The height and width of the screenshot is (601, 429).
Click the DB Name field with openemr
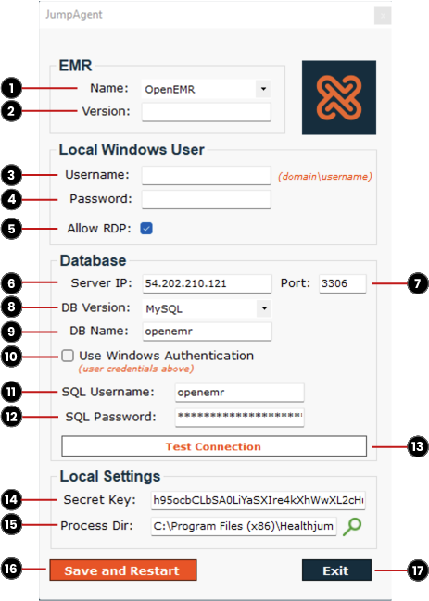point(207,332)
